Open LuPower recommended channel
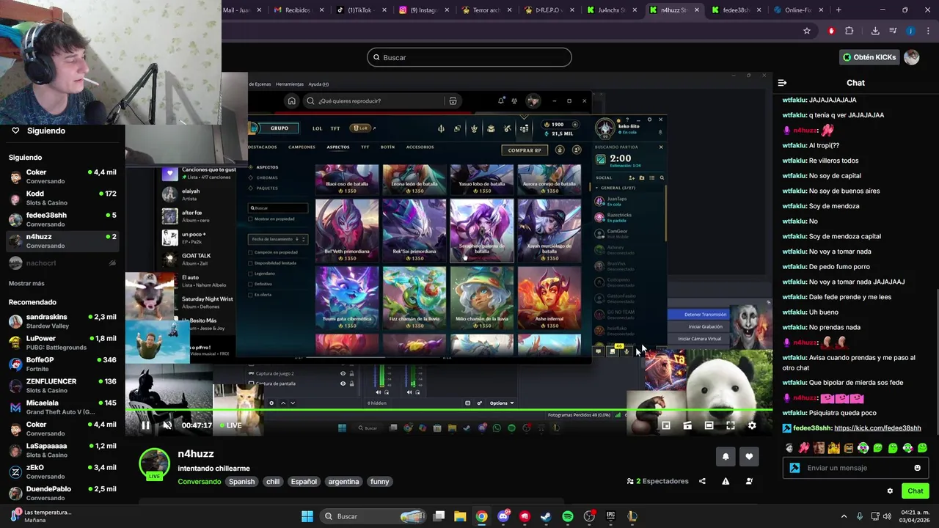Image resolution: width=939 pixels, height=528 pixels. [62, 342]
